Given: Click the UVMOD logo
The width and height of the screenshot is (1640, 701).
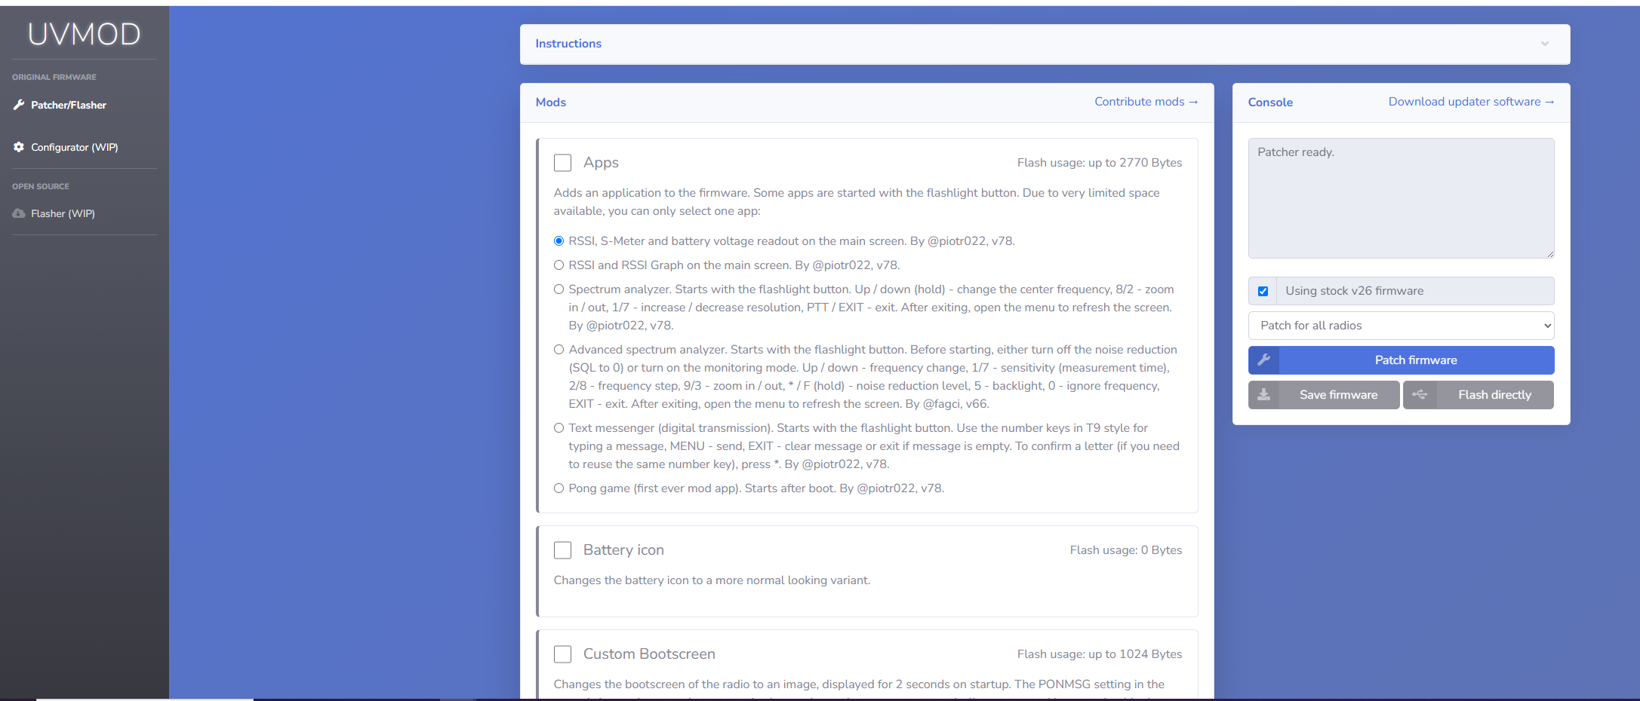Looking at the screenshot, I should (84, 34).
